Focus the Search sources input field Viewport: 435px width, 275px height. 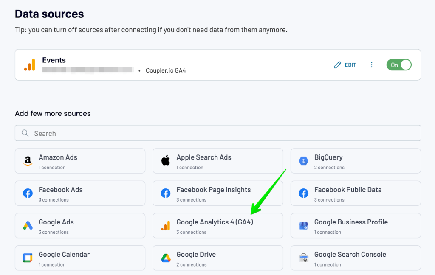coord(218,133)
